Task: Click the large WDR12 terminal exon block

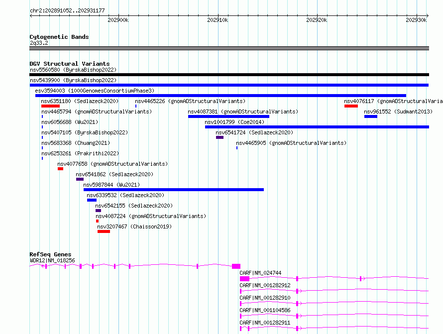Action: pos(236,266)
